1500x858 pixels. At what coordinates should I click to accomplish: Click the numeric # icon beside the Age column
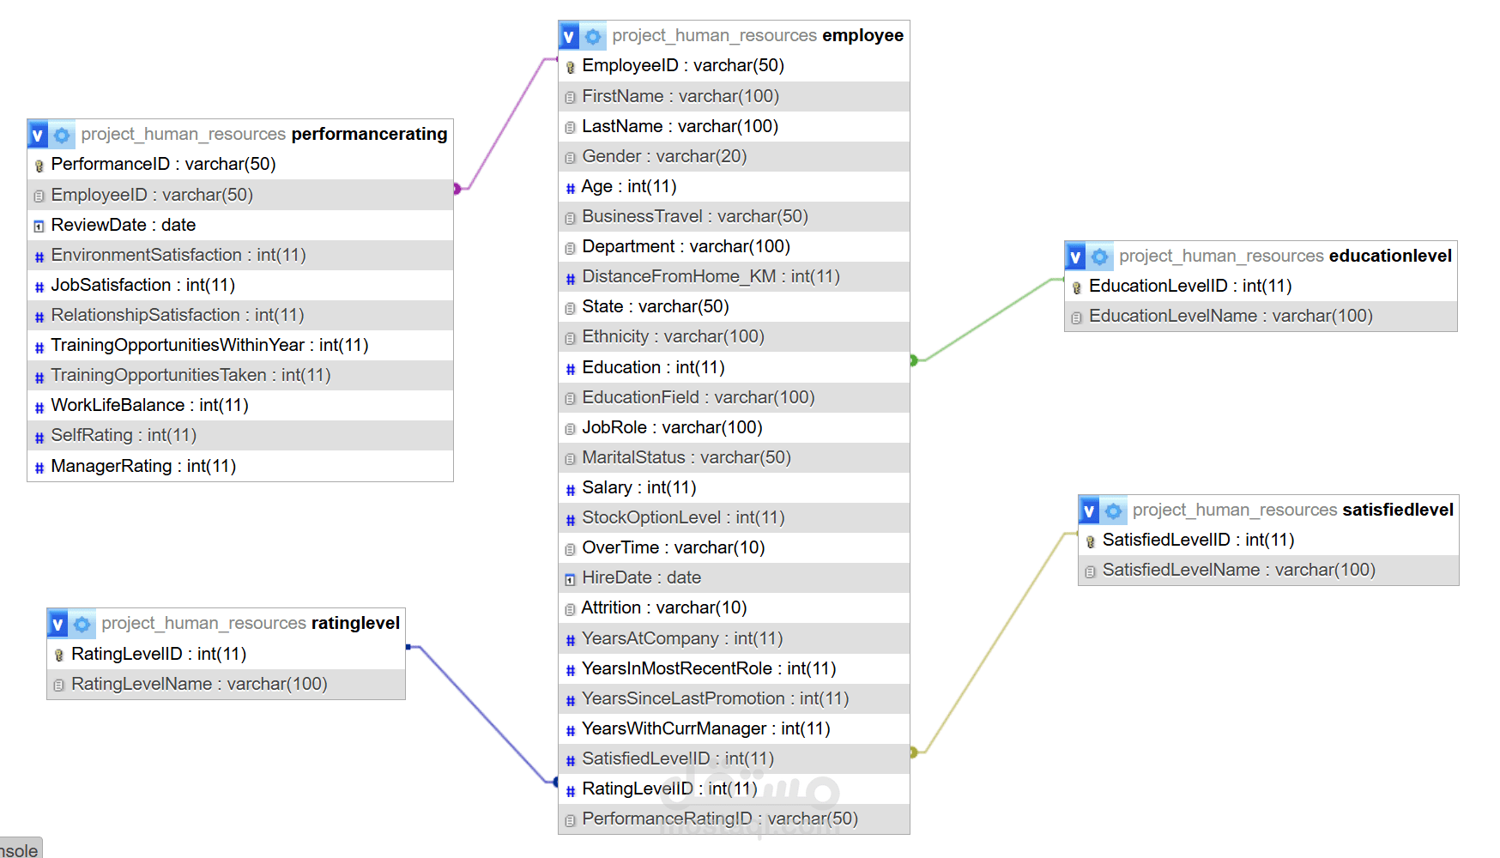click(x=570, y=186)
